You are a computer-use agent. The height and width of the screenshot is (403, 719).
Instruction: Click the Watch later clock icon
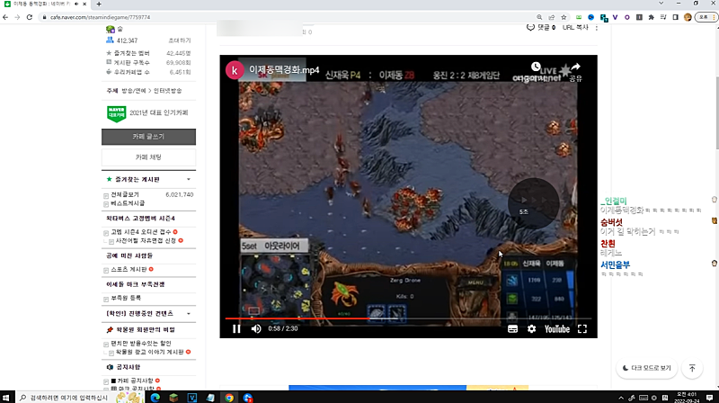click(x=536, y=67)
